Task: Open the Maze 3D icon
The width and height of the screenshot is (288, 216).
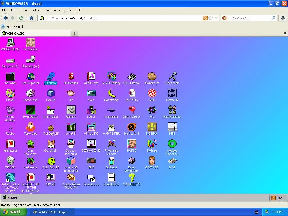Action: tap(172, 95)
